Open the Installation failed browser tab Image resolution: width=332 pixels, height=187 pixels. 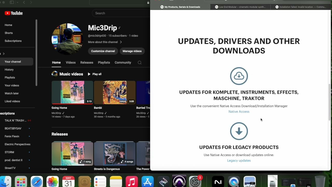[301, 7]
